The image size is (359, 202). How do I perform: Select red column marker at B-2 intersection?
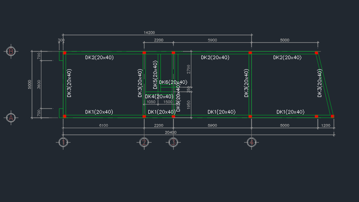point(144,53)
